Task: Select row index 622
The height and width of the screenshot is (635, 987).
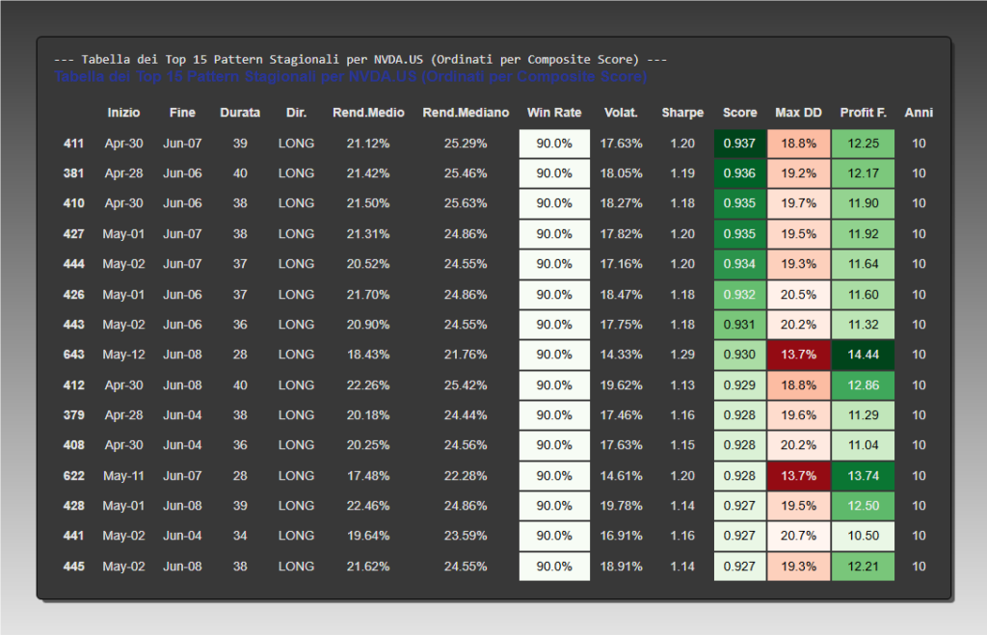Action: (73, 476)
